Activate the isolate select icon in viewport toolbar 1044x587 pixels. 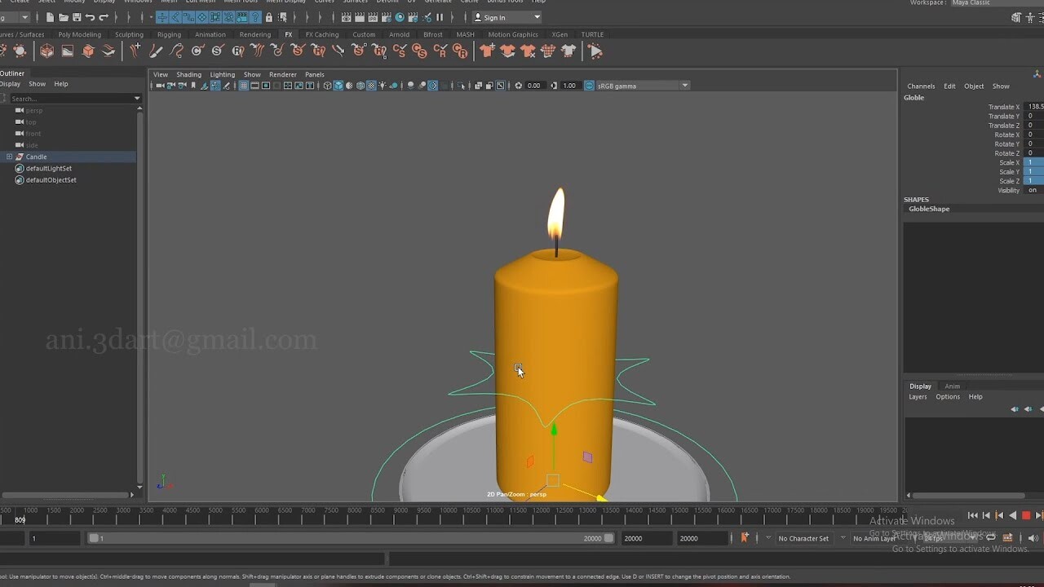tap(462, 86)
